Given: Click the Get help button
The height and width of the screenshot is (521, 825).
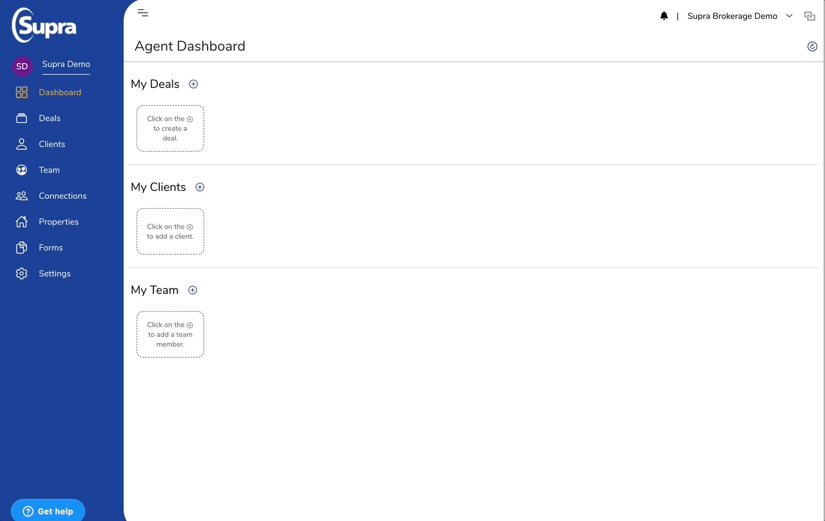Looking at the screenshot, I should (48, 511).
